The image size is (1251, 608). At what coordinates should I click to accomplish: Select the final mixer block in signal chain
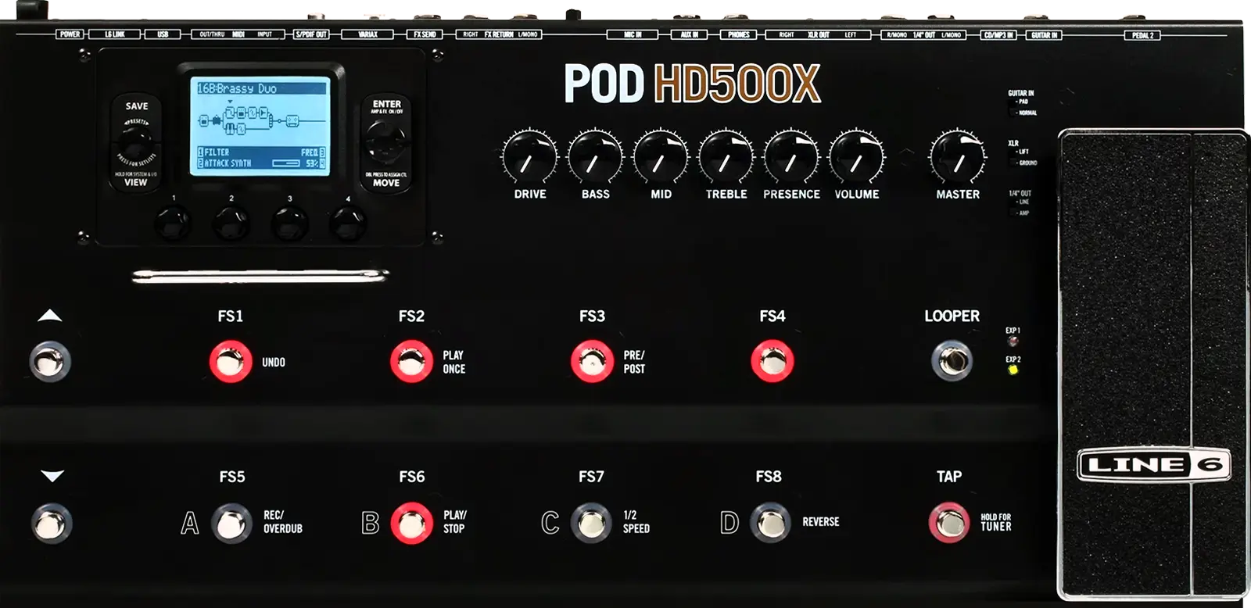point(291,121)
